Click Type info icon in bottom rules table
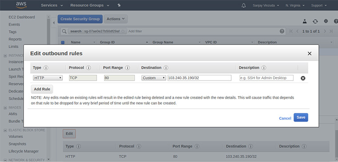The image size is (338, 162). (x=78, y=146)
